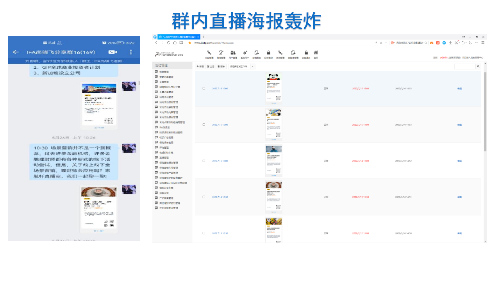
Task: Open 评分管理 in the left sidebar
Action: point(164,148)
